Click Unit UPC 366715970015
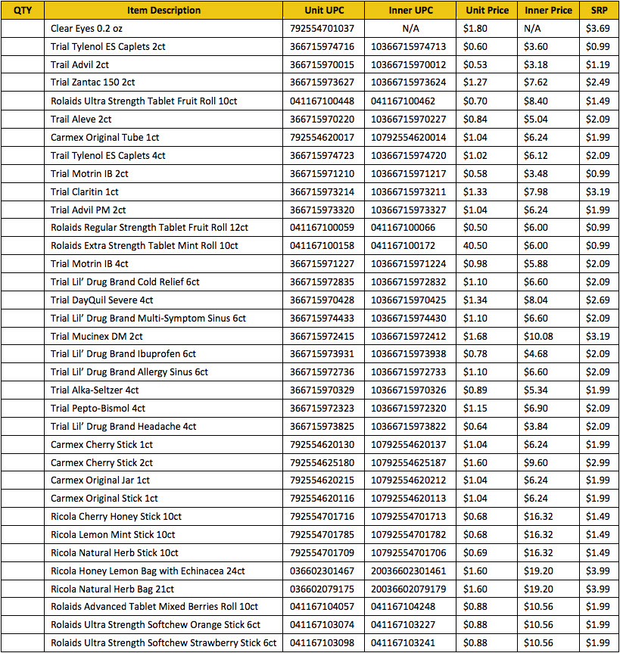 [x=322, y=65]
